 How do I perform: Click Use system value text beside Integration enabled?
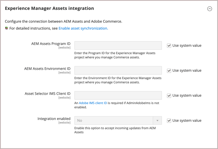point(187,121)
